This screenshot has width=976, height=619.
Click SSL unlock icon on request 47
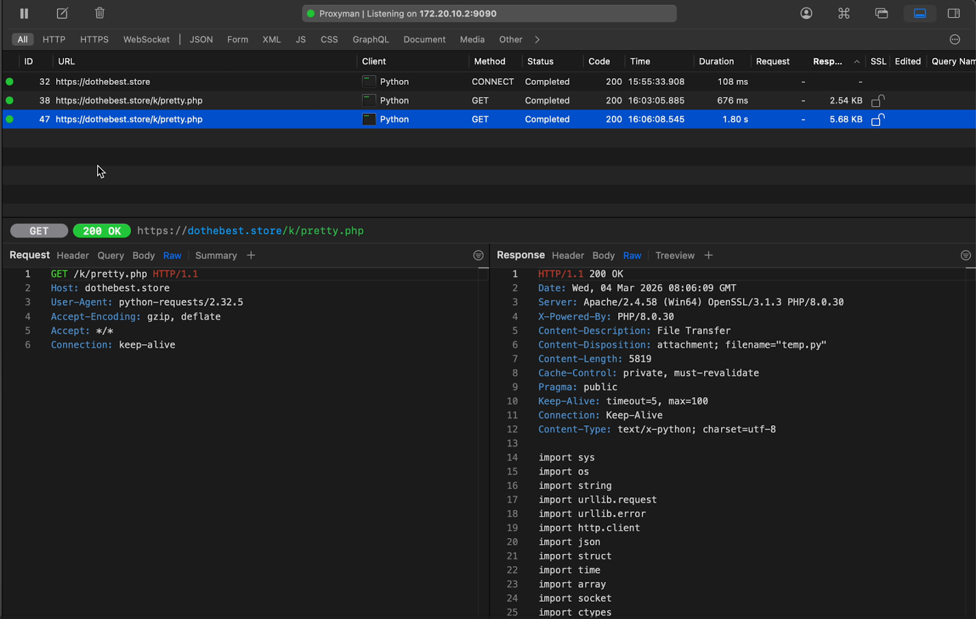(878, 119)
